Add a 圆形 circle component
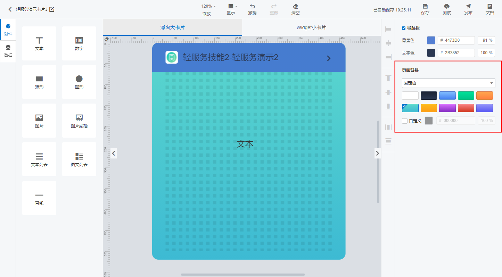502x277 pixels. click(x=79, y=82)
